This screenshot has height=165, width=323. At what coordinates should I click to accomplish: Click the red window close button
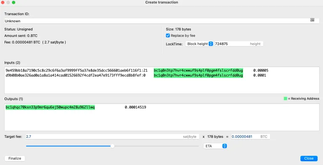(3, 3)
